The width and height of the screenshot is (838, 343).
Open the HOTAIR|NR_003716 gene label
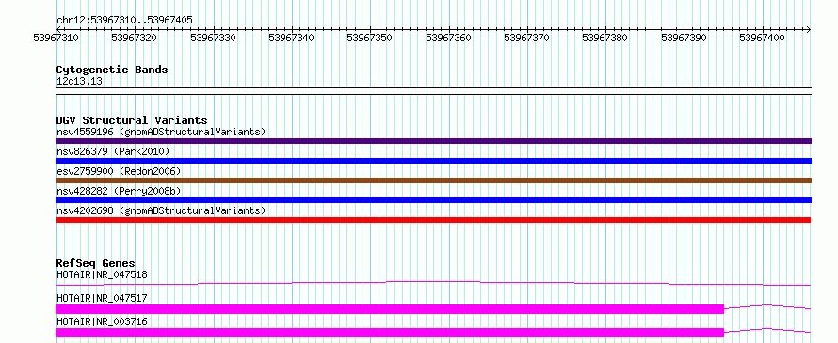click(102, 321)
